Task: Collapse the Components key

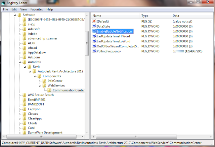Action: coord(35,76)
